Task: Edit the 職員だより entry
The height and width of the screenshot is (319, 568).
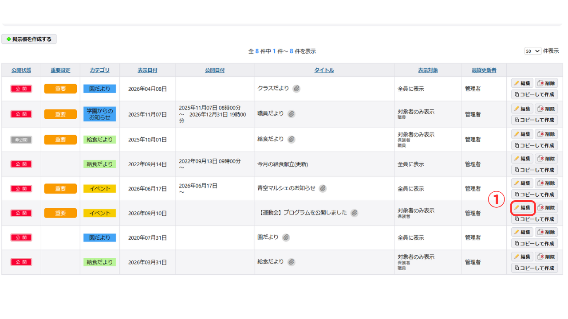Action: click(522, 109)
